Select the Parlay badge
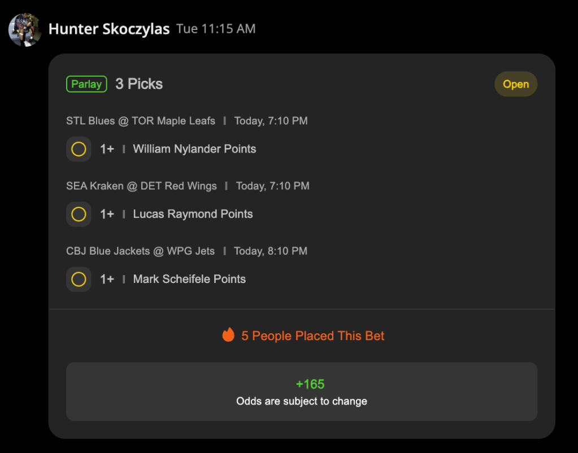 (86, 84)
